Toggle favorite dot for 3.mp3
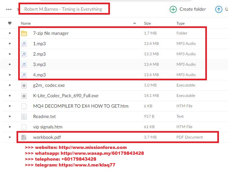This screenshot has width=228, height=172. [x=10, y=64]
